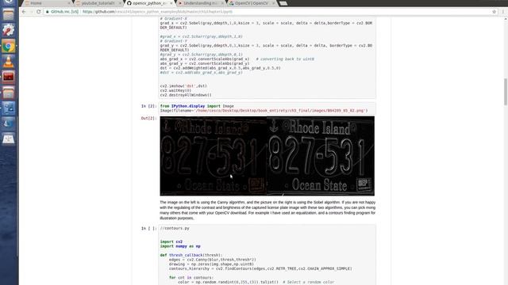508x285 pixels.
Task: Click the 'cv2.findContours' code line
Action: 260,268
